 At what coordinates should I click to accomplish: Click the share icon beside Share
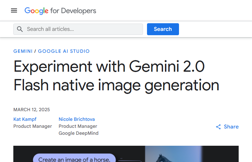[218, 127]
